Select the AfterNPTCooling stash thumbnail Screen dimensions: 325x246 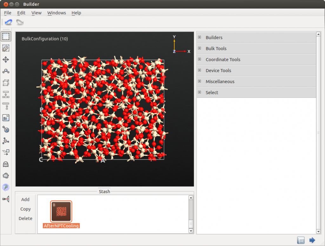(x=61, y=211)
